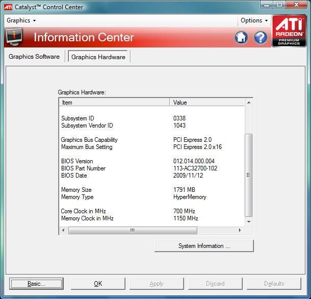Image resolution: width=311 pixels, height=299 pixels.
Task: Select the Subsystem Vendor ID row
Action: [152, 126]
